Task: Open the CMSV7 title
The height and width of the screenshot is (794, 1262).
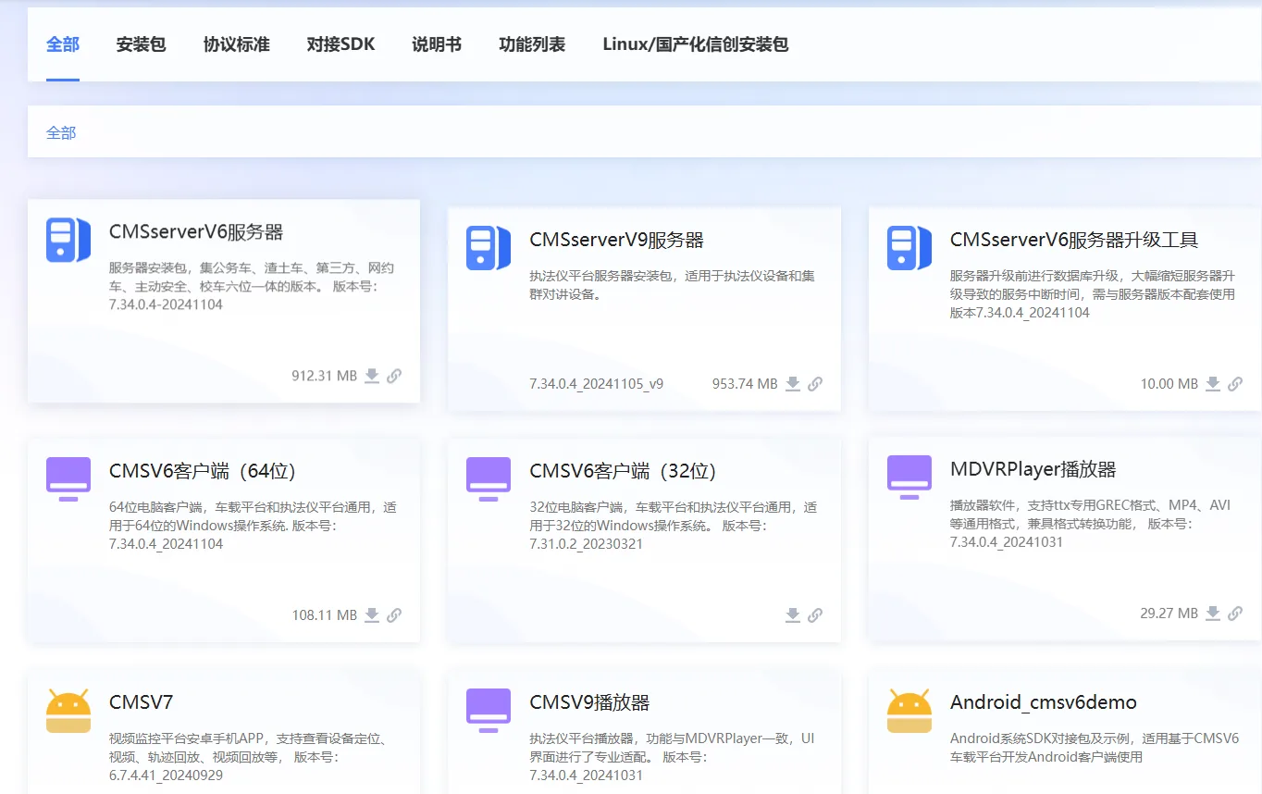Action: tap(142, 702)
